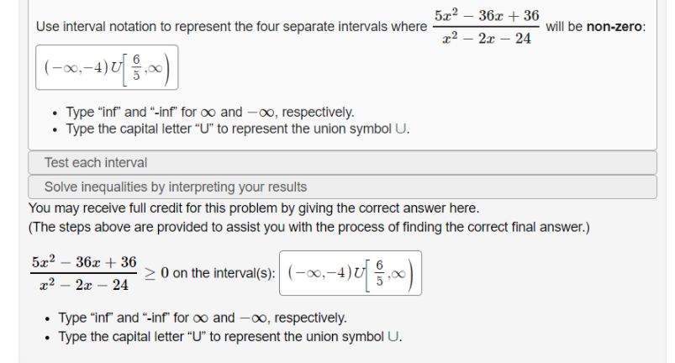Click the first "Type inf and -inf" hint

pos(209,112)
